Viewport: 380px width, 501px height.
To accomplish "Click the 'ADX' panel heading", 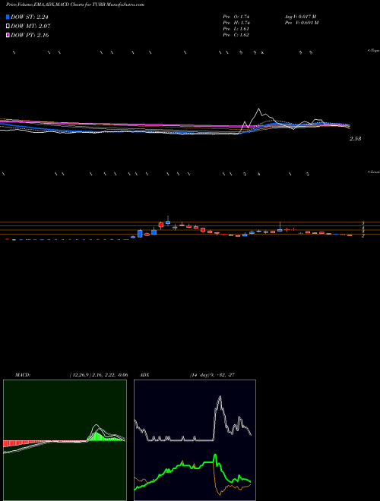I will (x=144, y=375).
